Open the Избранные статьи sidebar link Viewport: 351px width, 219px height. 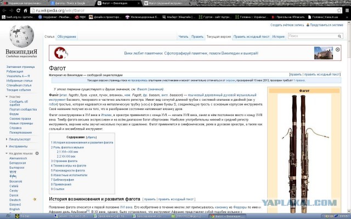pos(20,80)
